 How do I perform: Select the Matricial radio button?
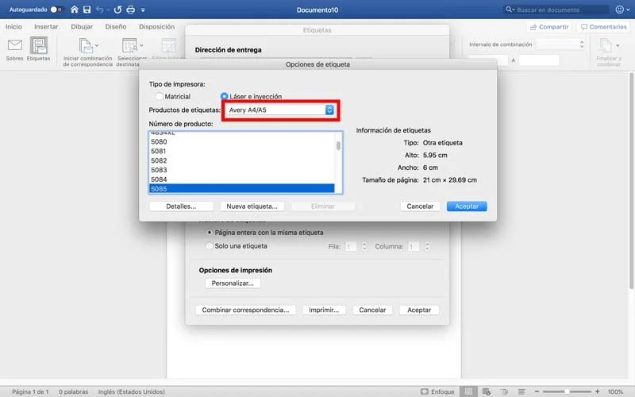160,96
